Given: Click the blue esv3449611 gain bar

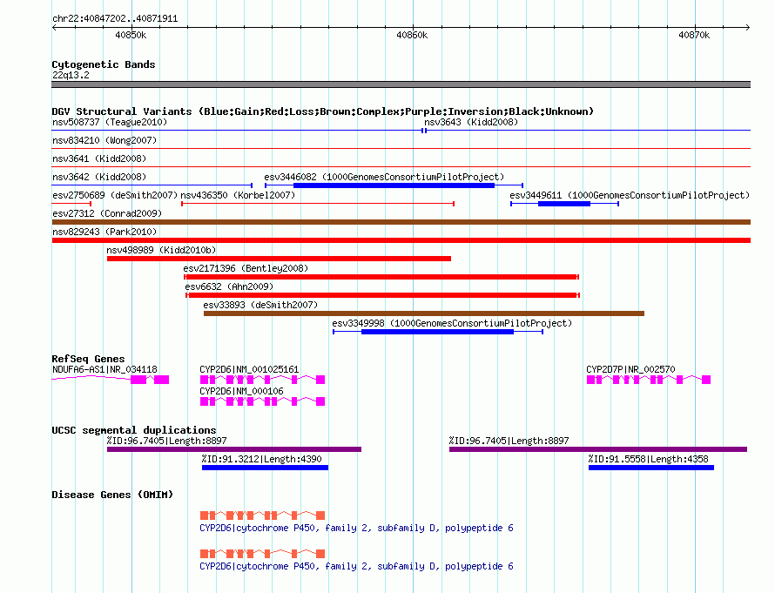Looking at the screenshot, I should (x=564, y=204).
